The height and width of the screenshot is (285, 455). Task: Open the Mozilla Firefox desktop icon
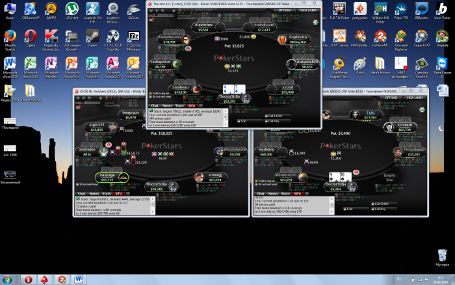(10, 37)
